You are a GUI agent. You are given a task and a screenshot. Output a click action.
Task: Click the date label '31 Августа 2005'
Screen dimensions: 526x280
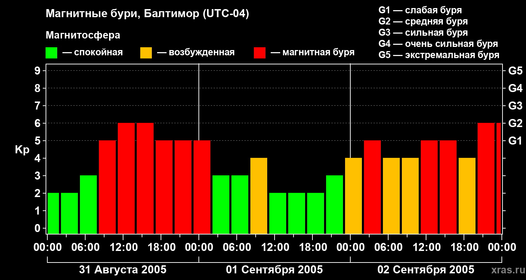(123, 270)
